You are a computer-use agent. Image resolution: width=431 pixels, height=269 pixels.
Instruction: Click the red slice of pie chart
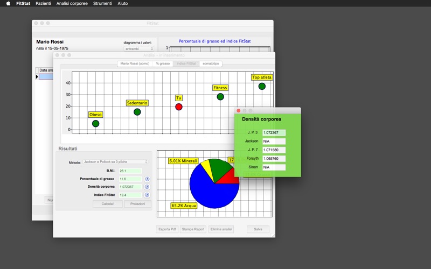[231, 178]
